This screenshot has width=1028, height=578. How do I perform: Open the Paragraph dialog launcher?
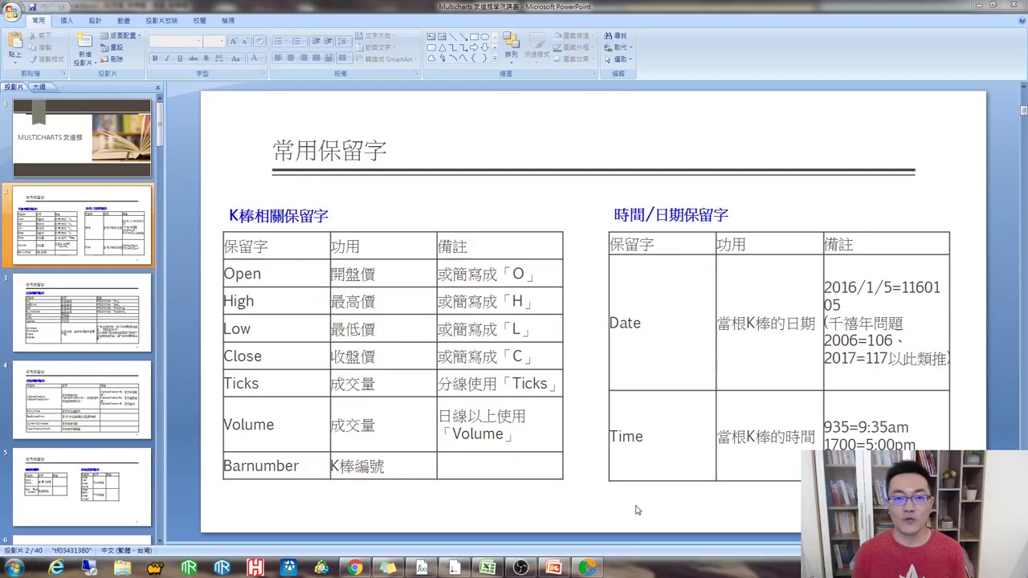click(416, 74)
